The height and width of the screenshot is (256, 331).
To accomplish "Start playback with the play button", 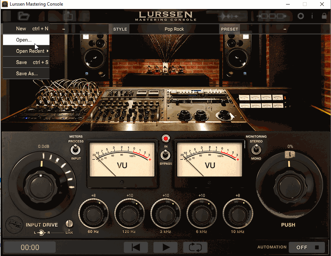I will click(166, 247).
